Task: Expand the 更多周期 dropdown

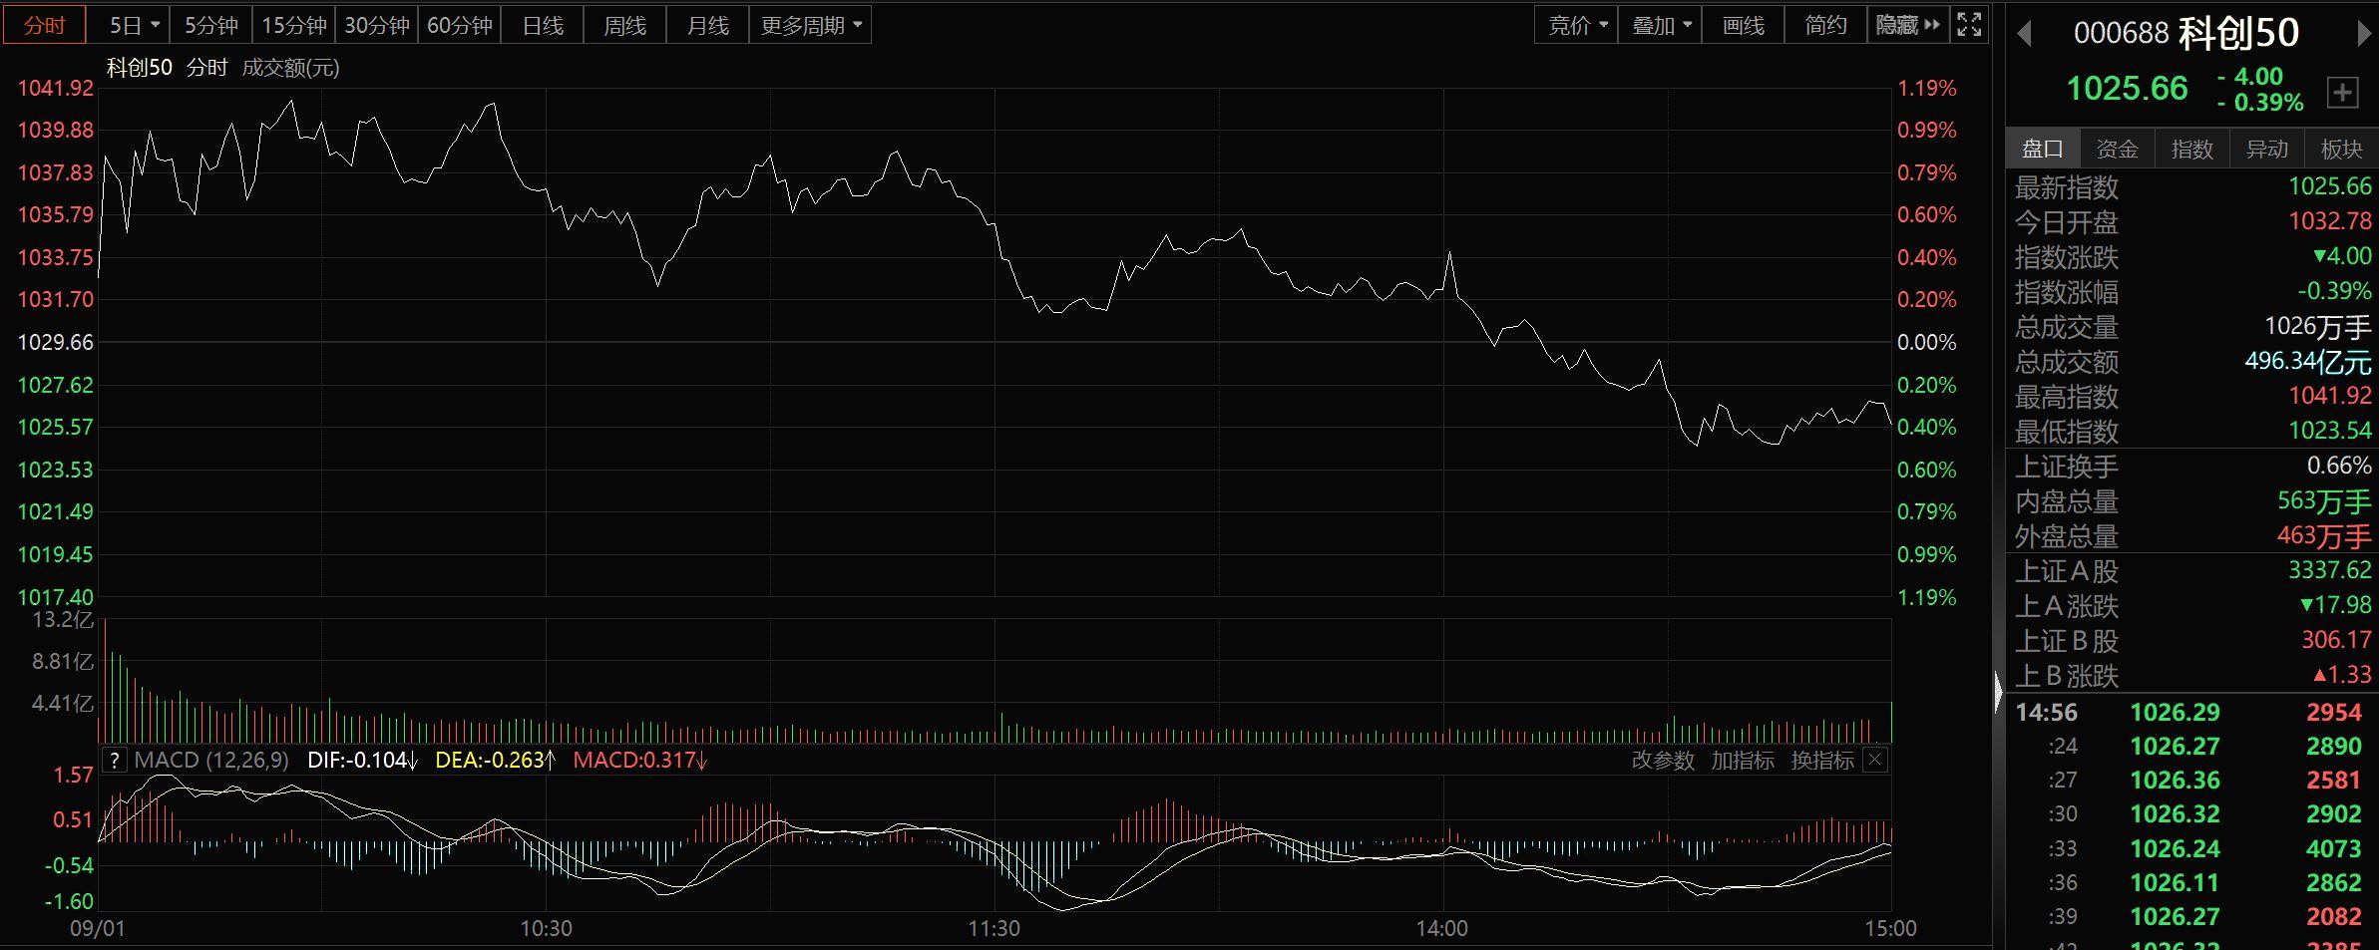Action: [x=811, y=25]
